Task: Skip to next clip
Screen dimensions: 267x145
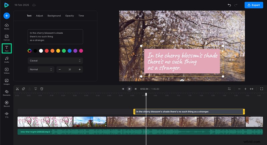Action: (136, 89)
